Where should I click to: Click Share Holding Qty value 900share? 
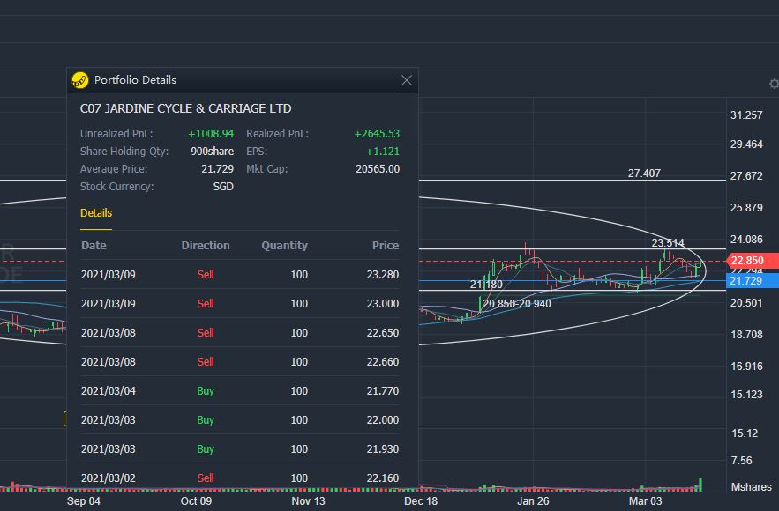(x=212, y=152)
